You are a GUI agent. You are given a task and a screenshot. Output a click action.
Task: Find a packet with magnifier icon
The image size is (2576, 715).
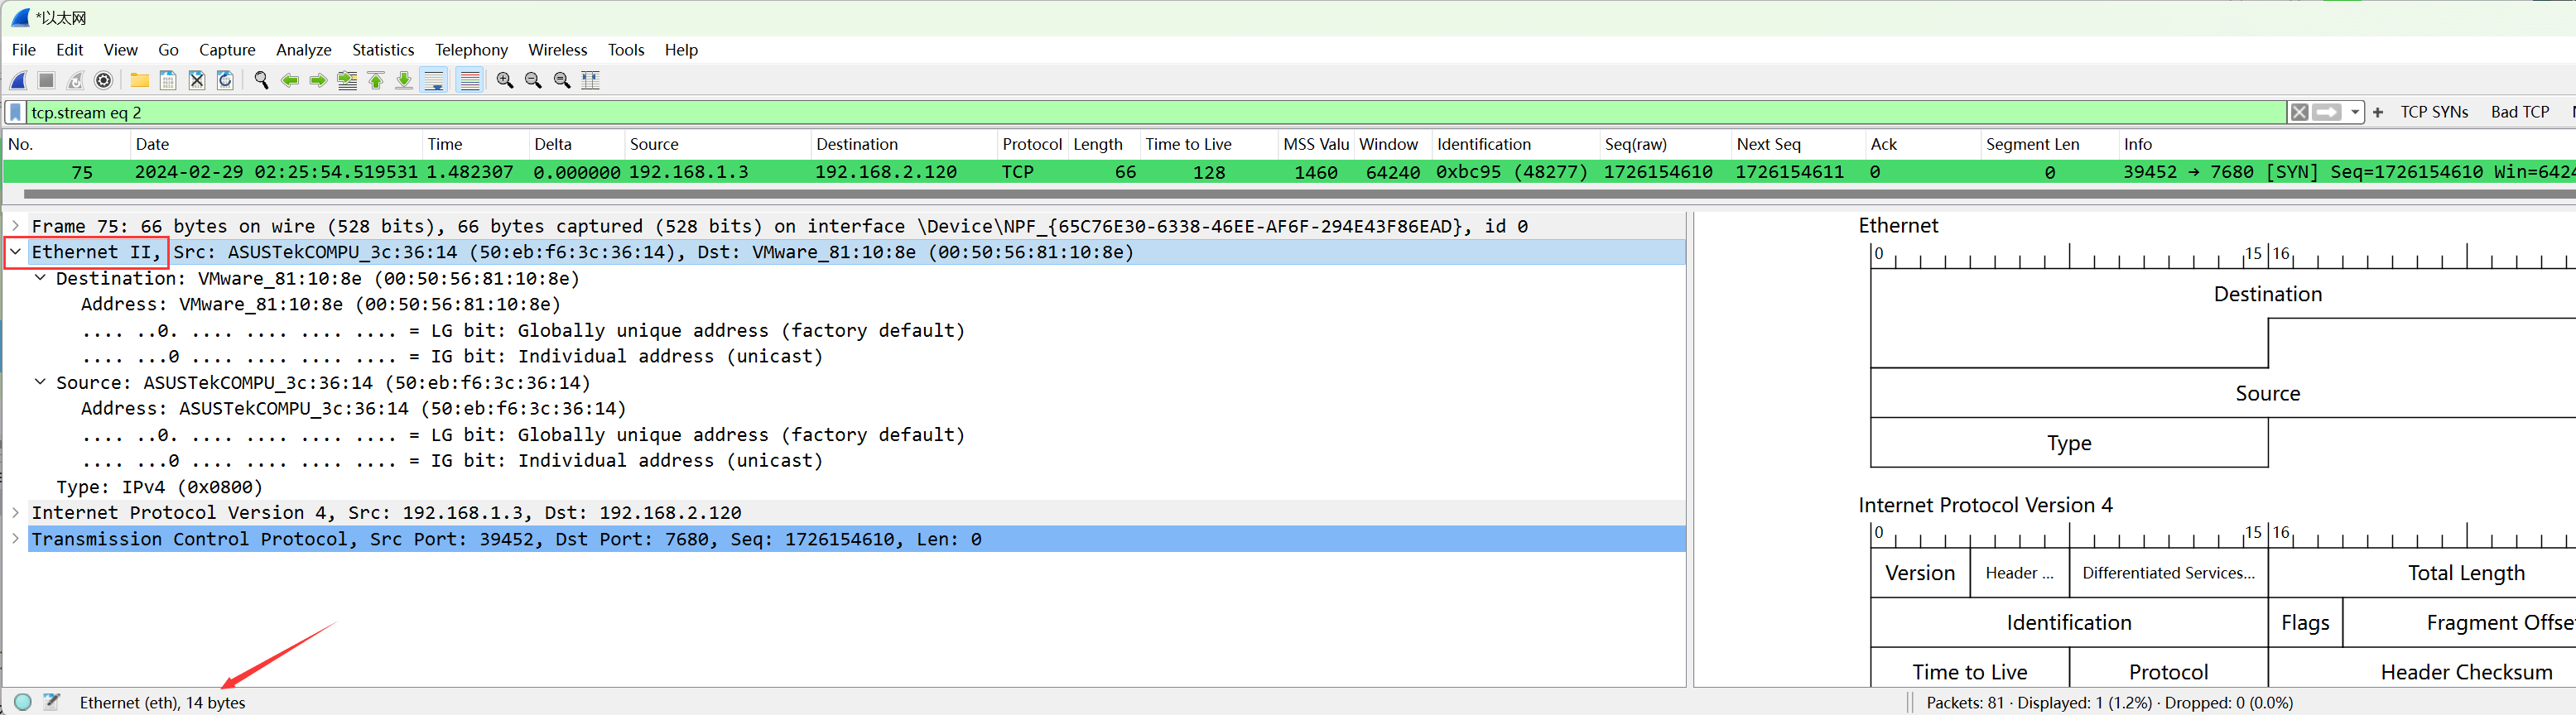[x=261, y=80]
